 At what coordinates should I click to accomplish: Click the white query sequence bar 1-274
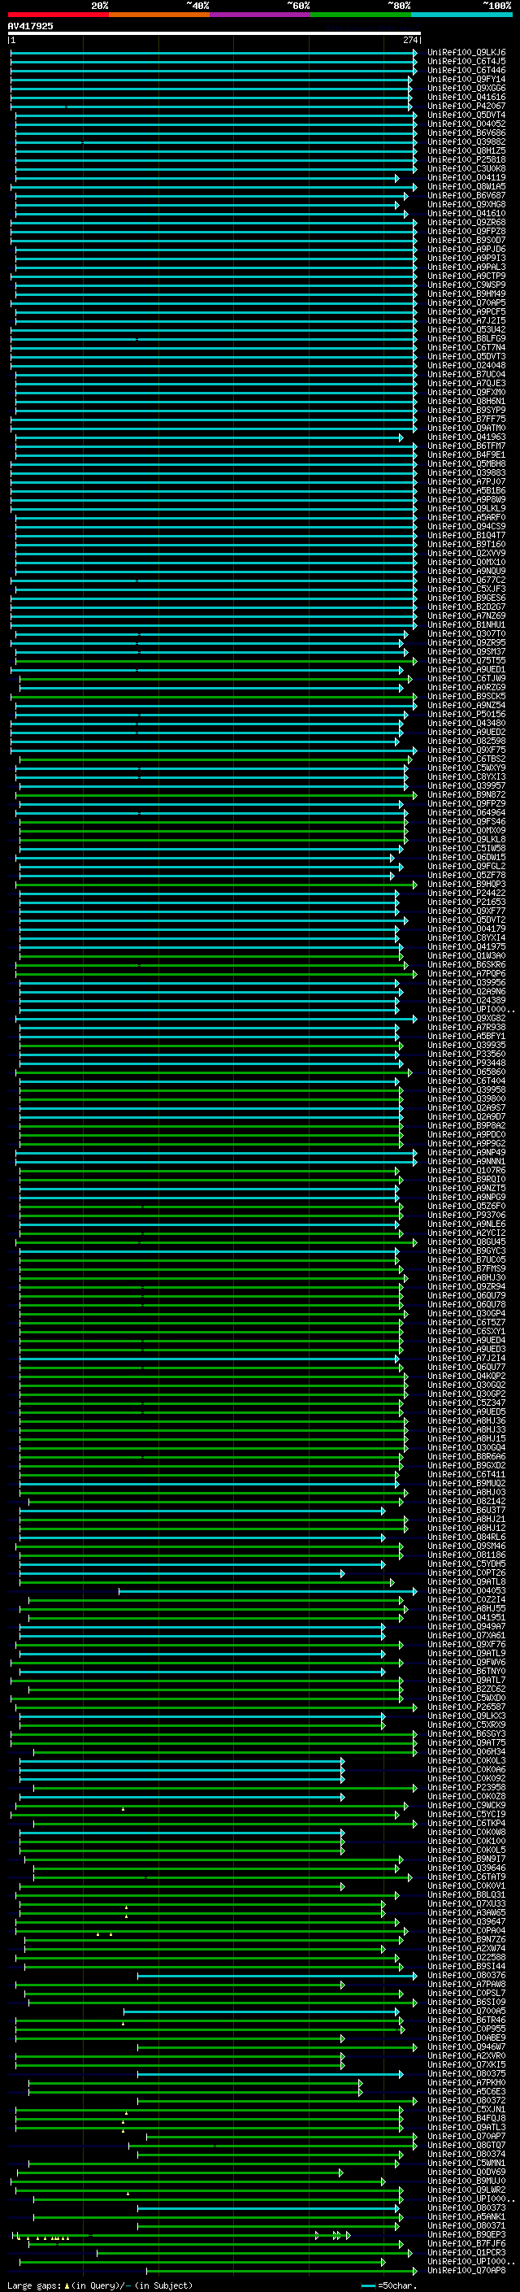214,34
